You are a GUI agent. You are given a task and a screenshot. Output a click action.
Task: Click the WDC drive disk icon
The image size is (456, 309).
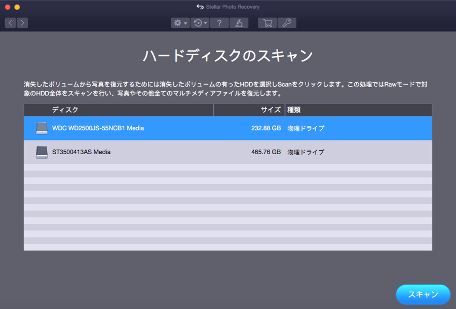(x=42, y=128)
